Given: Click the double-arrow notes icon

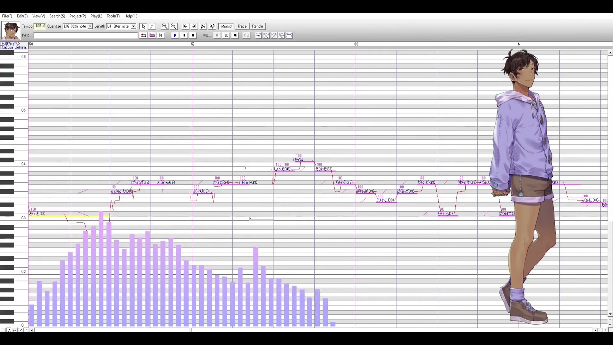Looking at the screenshot, I should tap(212, 26).
